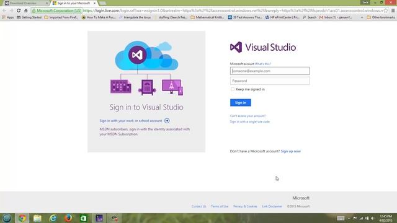Viewport: 397px width, 223px height.
Task: Click the Action Center flag icon
Action: pyautogui.click(x=355, y=218)
